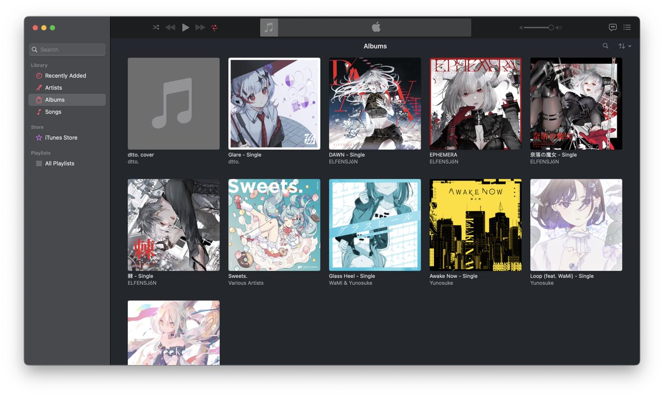Click the 'Sweets.' album title text
Viewport: 664px width, 397px height.
(238, 276)
